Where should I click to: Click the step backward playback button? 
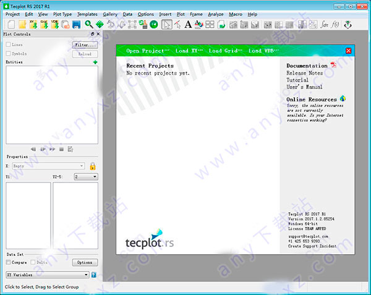coord(33,149)
